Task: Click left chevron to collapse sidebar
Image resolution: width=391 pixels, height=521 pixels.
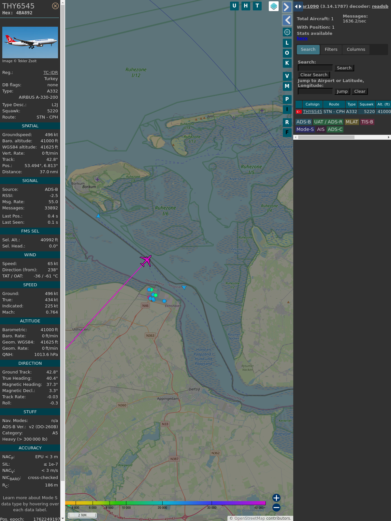Action: point(287,20)
